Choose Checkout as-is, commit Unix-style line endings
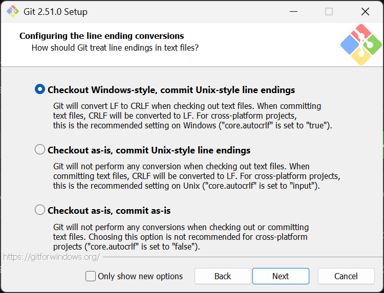This screenshot has width=384, height=293. pos(40,150)
